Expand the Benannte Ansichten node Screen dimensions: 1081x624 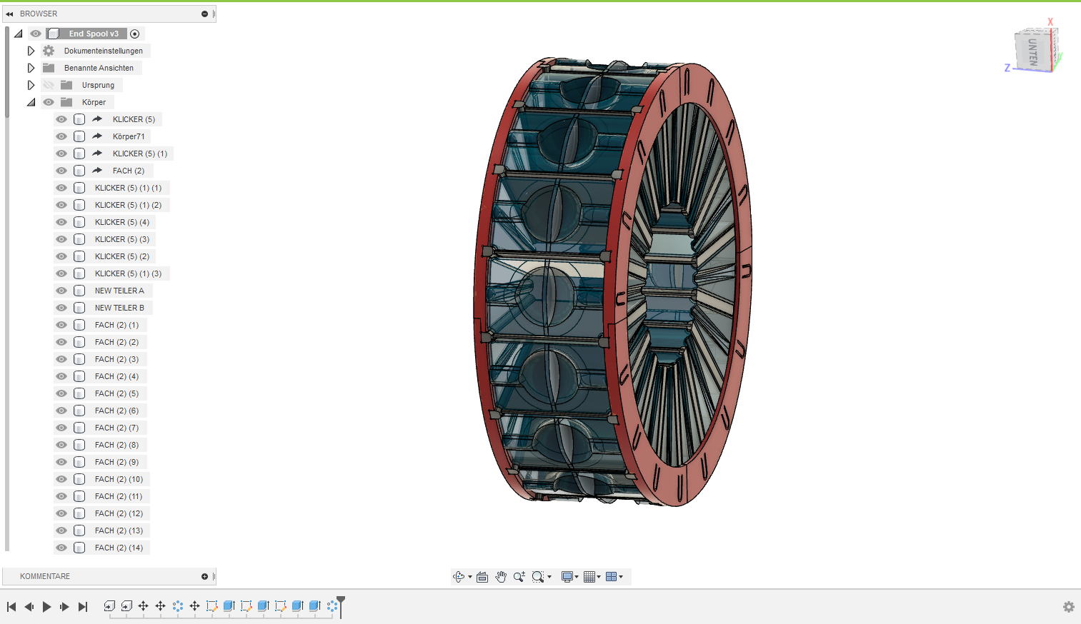pos(31,68)
